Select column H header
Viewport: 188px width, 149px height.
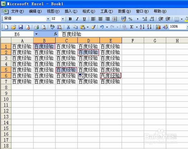(x=177, y=40)
